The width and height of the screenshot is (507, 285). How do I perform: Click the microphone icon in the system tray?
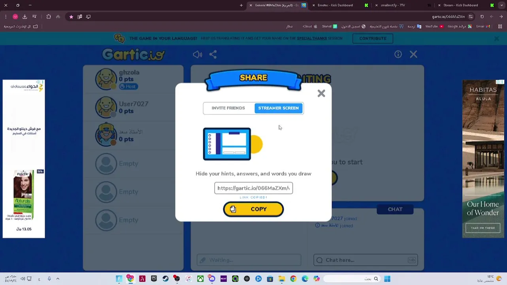tap(49, 279)
